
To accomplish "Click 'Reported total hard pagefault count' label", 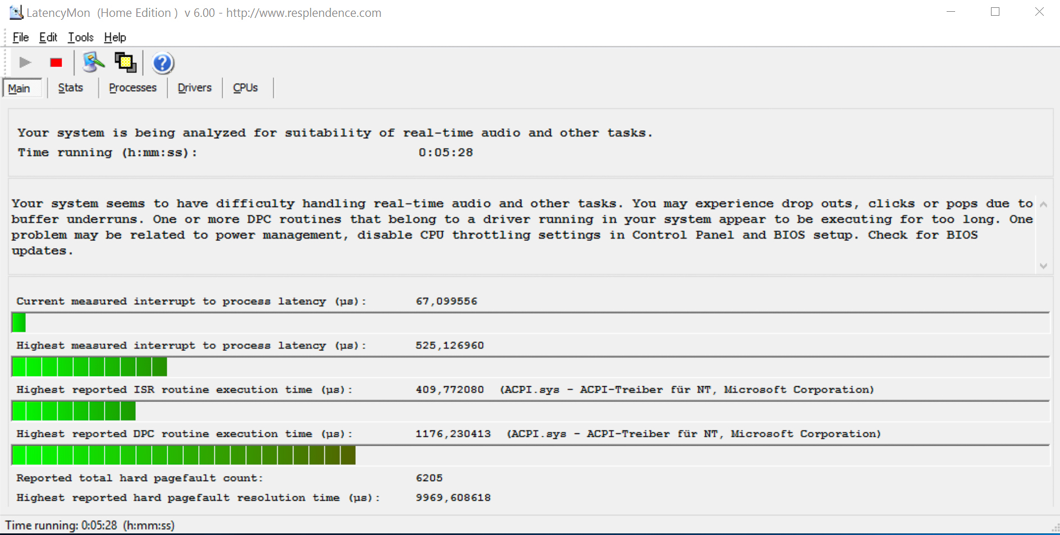I will 140,478.
